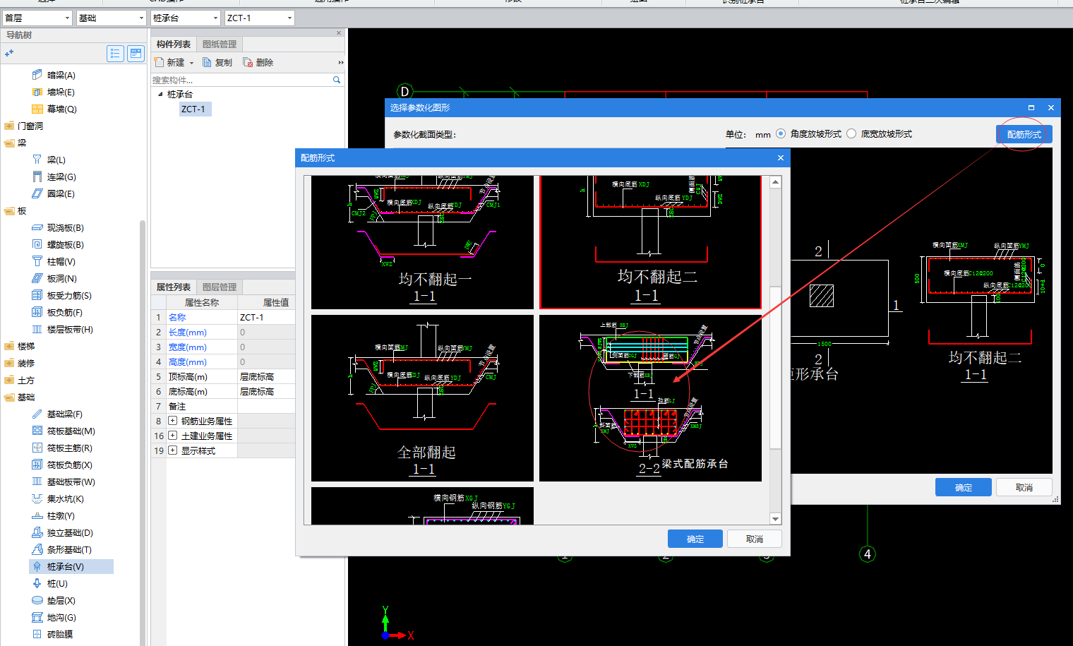Switch navigation tree to list view icon

[115, 53]
